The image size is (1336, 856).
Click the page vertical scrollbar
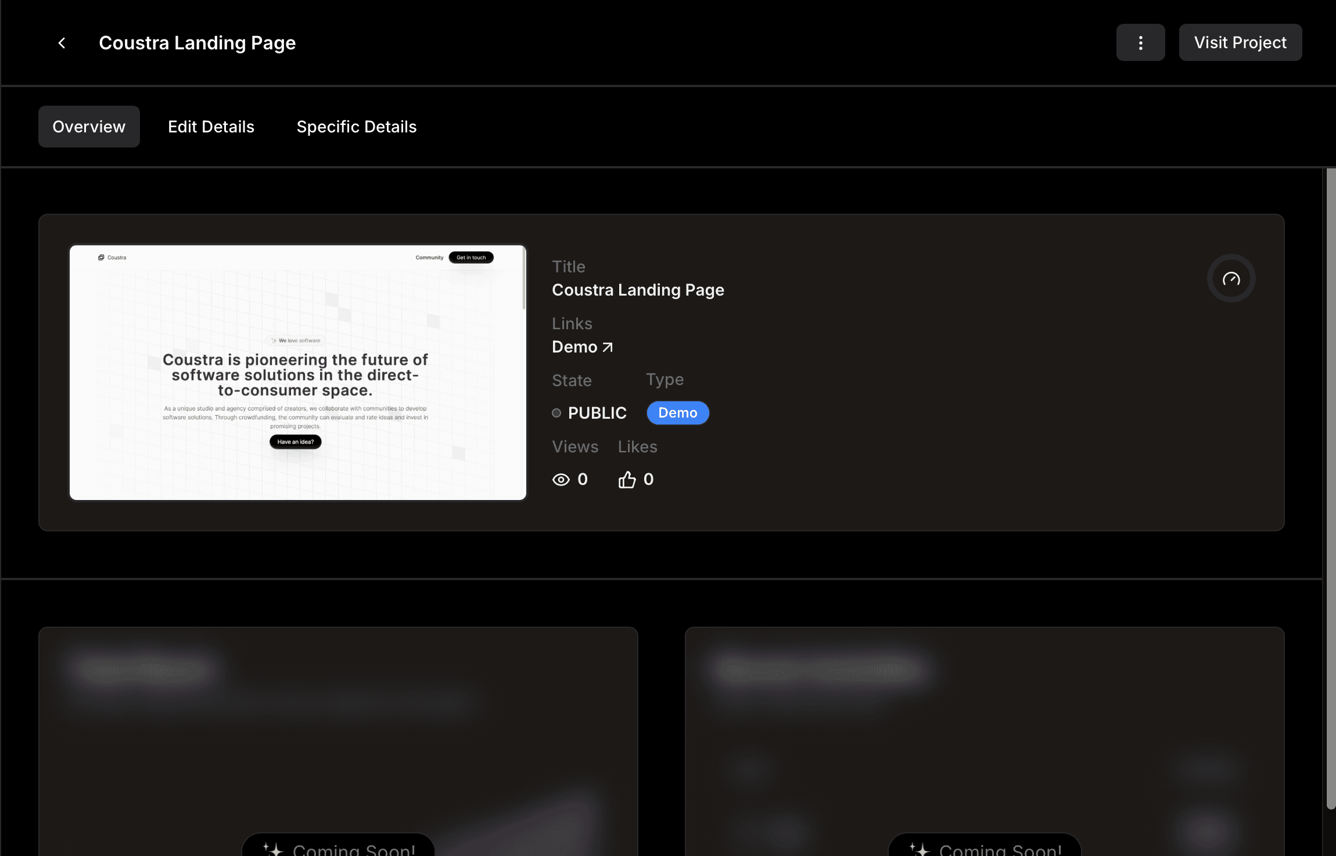1331,488
